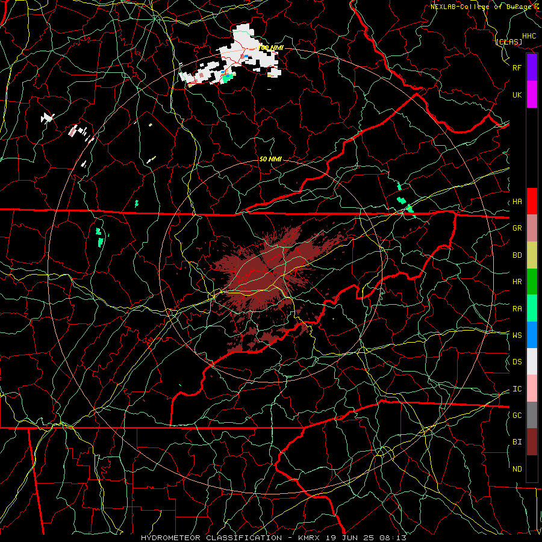This screenshot has width=542, height=542.
Task: Click the ND legend label
Action: pos(517,469)
